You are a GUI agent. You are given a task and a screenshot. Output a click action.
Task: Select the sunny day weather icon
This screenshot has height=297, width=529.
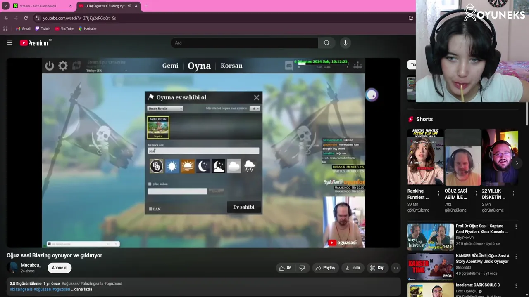point(172,166)
